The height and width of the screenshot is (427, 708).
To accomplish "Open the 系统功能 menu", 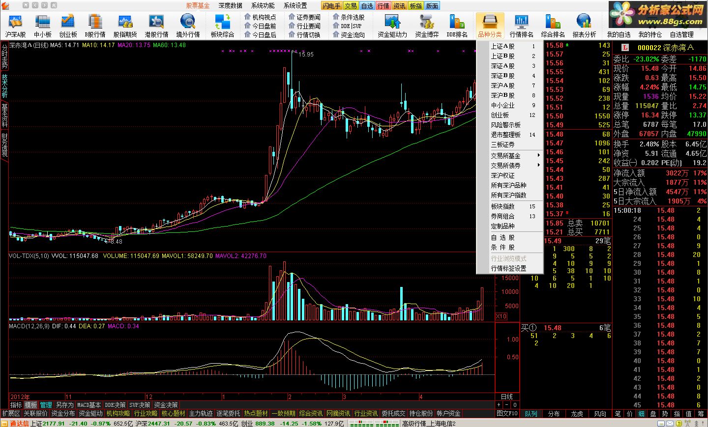I will [263, 6].
